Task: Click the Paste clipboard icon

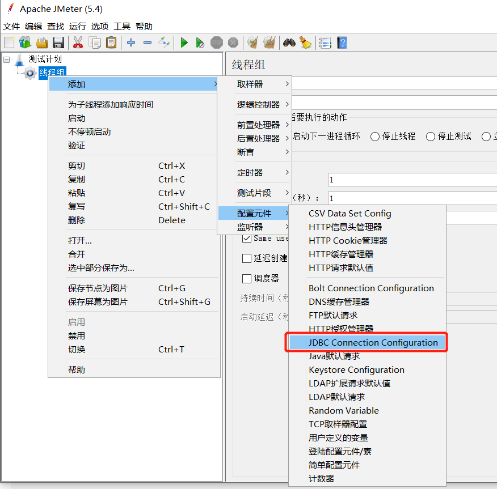Action: click(111, 42)
